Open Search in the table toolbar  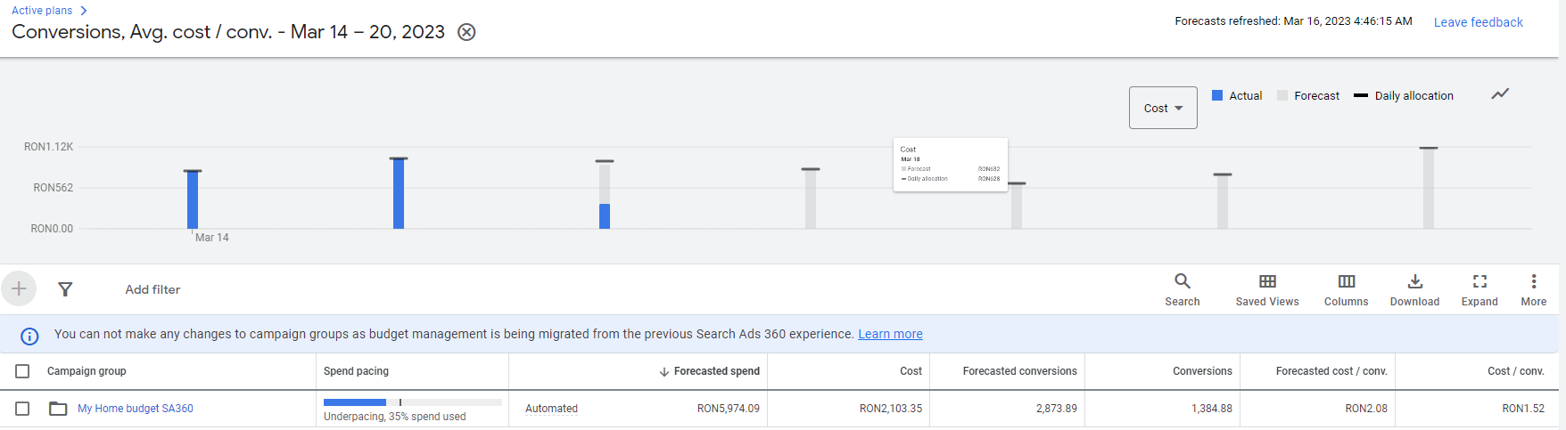1182,289
